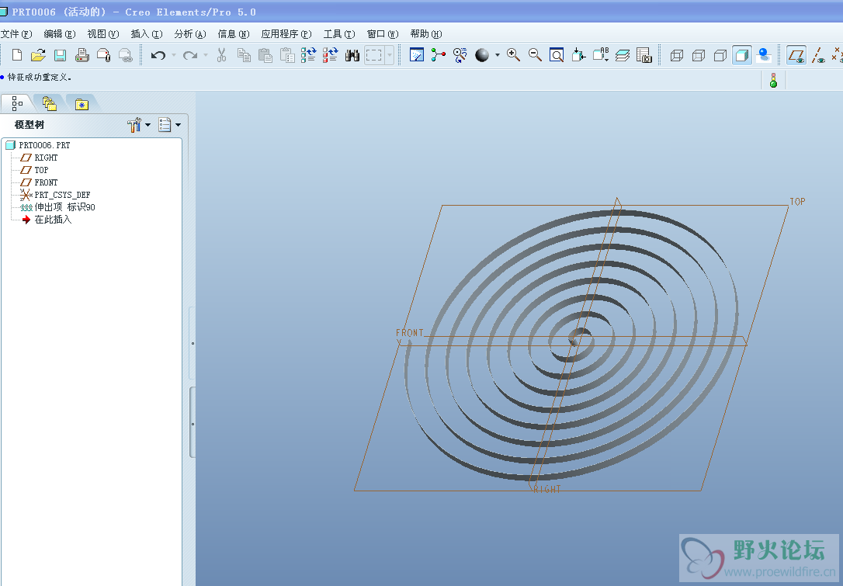Screen dimensions: 843x586
Task: Open the Layers stack icon in the toolbar
Action: point(623,55)
